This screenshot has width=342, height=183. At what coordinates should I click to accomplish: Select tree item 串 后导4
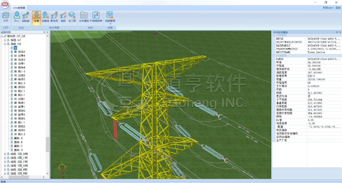(x=19, y=56)
